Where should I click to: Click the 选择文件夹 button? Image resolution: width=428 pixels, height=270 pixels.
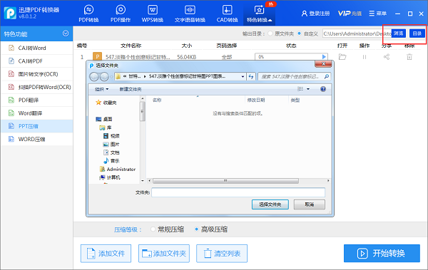(270, 204)
